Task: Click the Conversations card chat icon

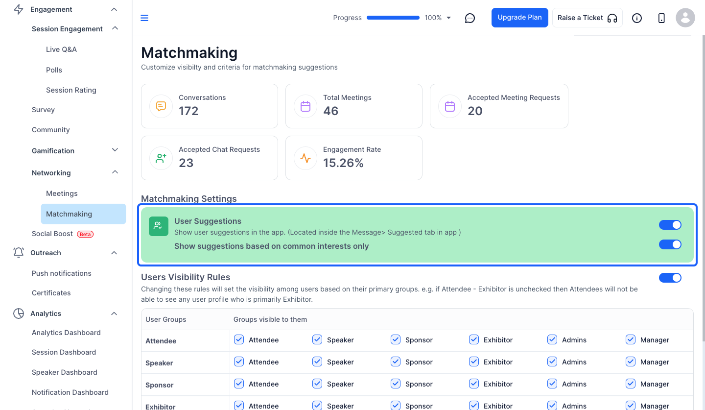Action: 161,106
